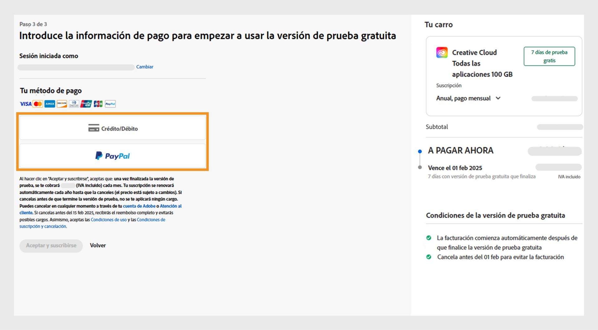Click 'Tu método de pago' heading
This screenshot has height=330, width=598.
[x=51, y=91]
